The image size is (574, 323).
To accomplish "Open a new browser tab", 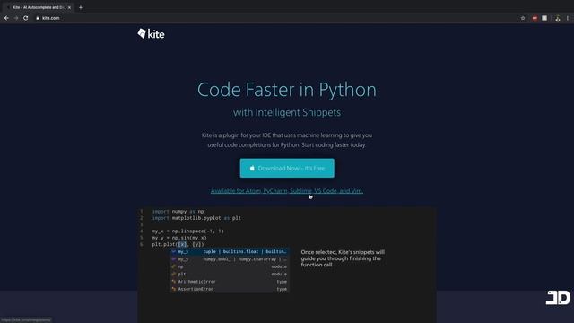I will click(x=81, y=7).
